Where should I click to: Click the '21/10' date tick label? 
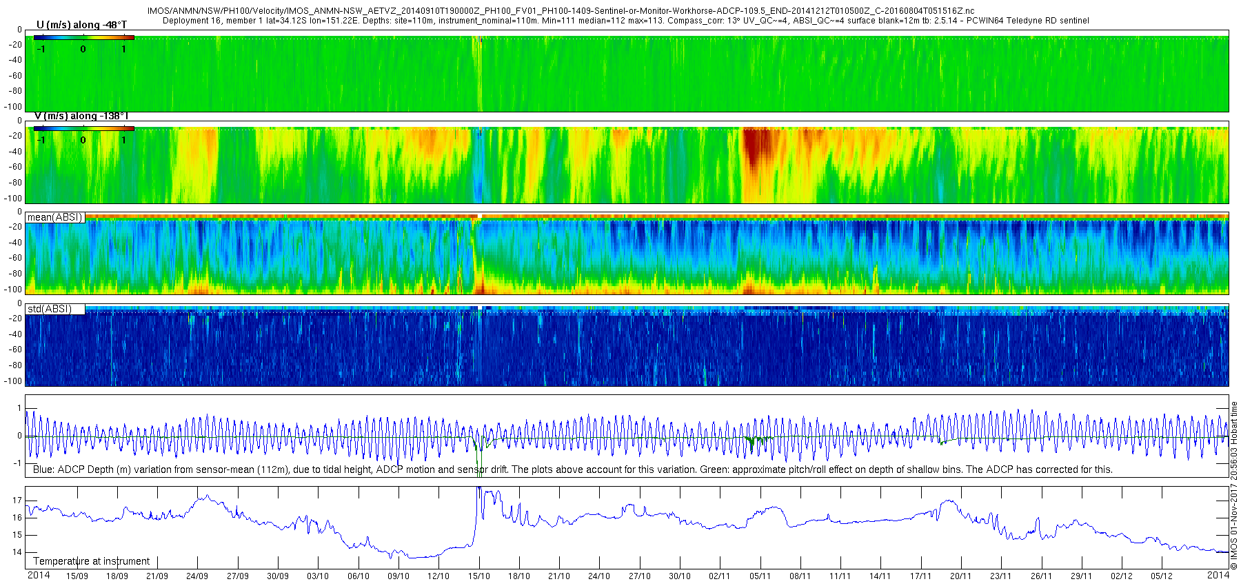click(x=559, y=576)
